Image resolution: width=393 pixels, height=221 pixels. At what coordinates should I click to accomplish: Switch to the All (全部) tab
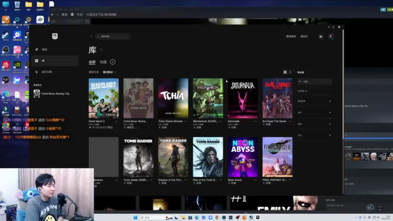(x=92, y=62)
